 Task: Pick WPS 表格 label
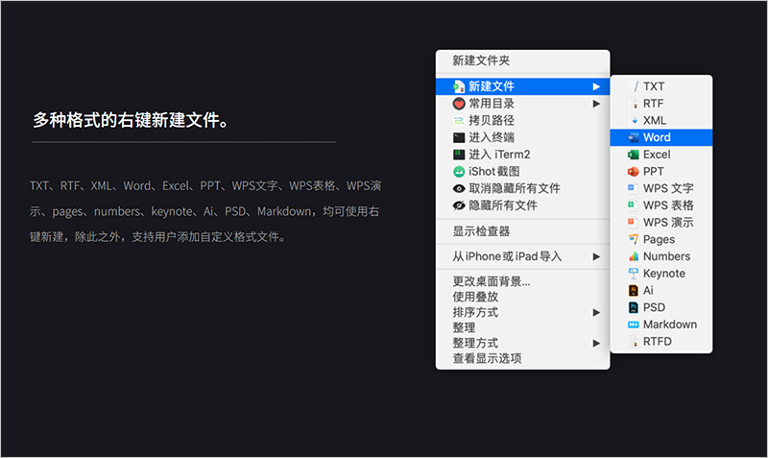point(668,205)
